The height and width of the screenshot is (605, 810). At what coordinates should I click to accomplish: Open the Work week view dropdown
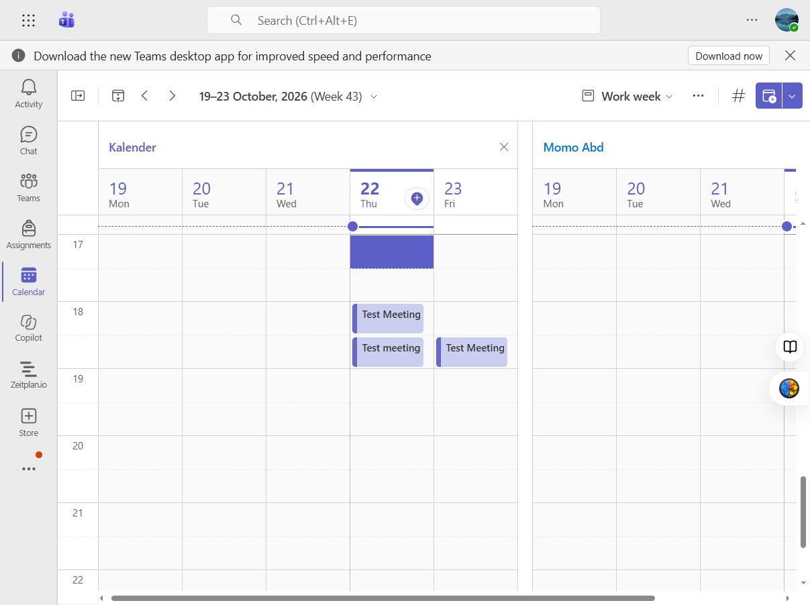point(627,96)
